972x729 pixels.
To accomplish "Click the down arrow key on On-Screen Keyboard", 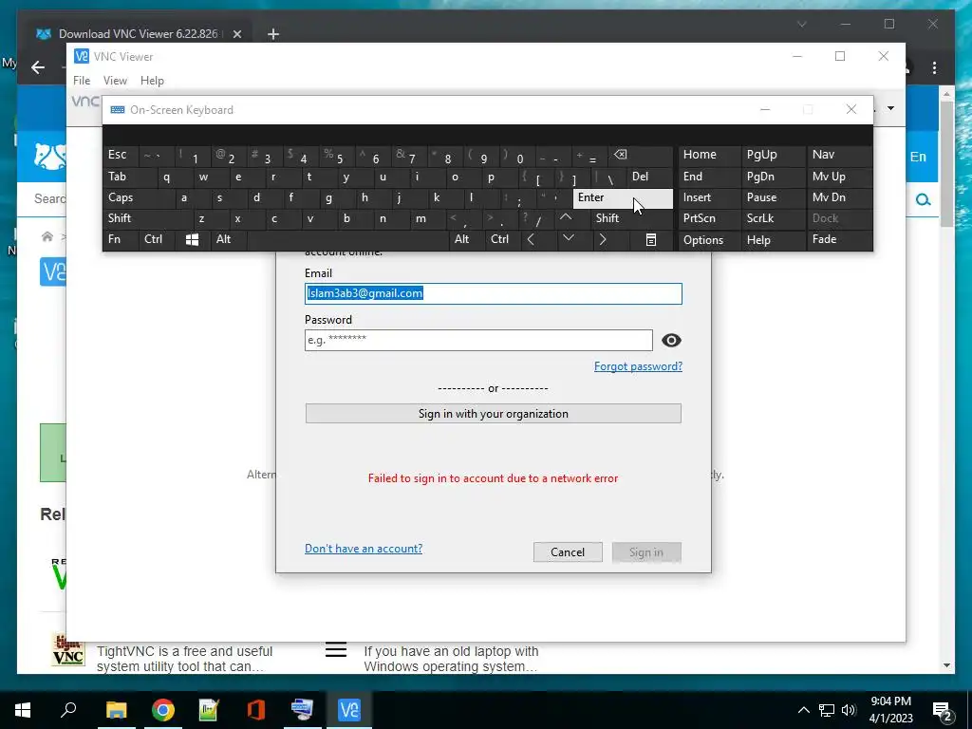I will coord(568,239).
